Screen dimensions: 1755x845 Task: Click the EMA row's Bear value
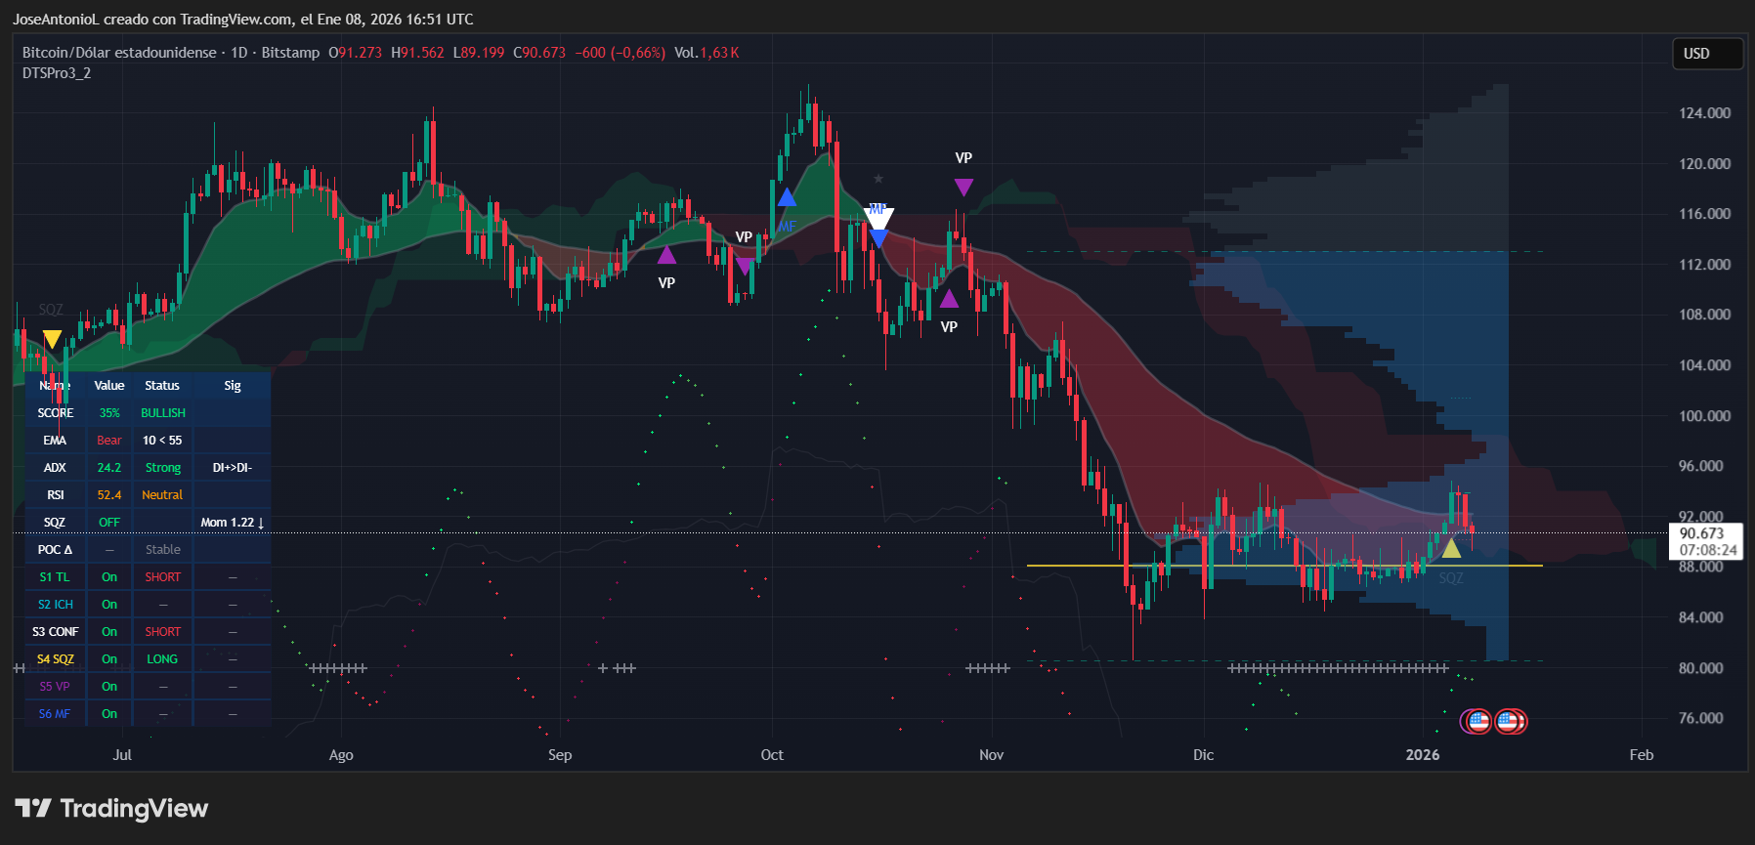(109, 441)
